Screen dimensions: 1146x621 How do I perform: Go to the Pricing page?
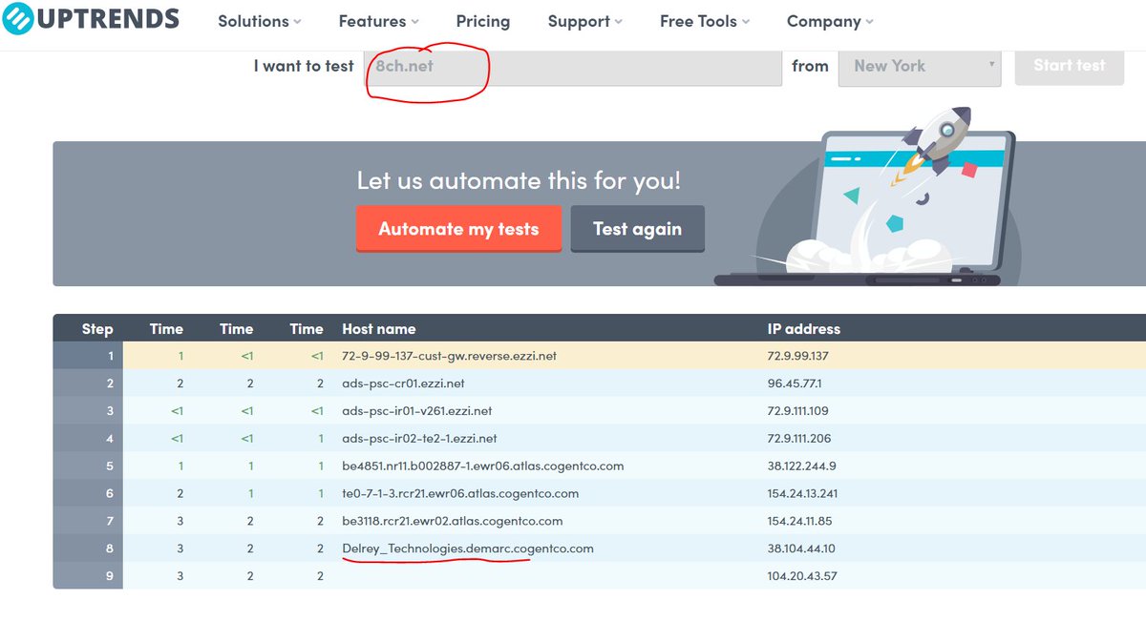[482, 21]
